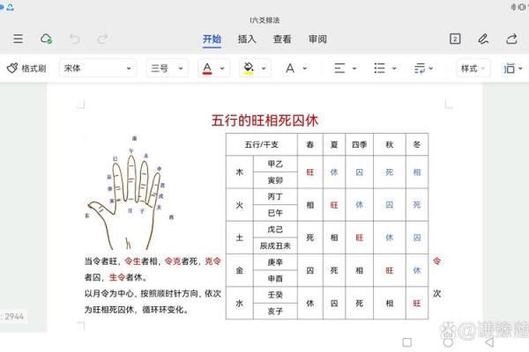Select the cell containing 甲乙

coord(275,164)
